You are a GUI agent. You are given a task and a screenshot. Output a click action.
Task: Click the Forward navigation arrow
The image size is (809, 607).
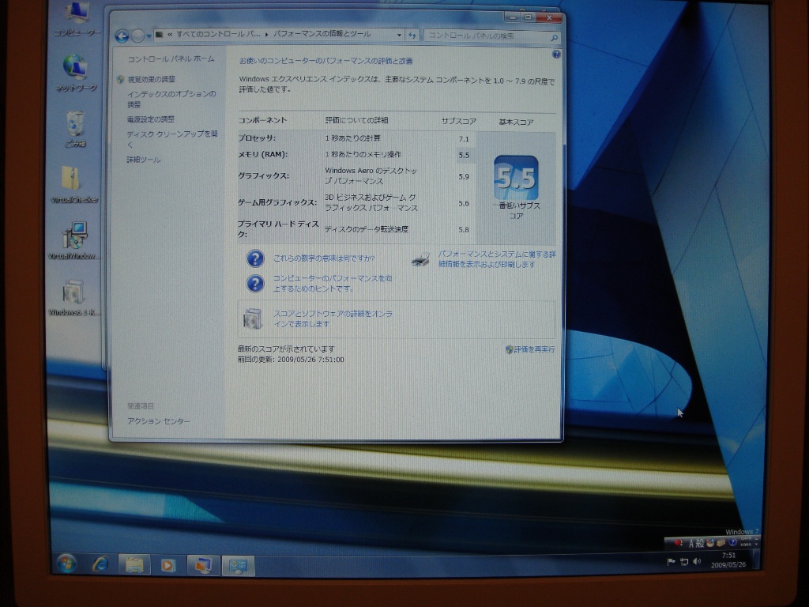pyautogui.click(x=137, y=36)
